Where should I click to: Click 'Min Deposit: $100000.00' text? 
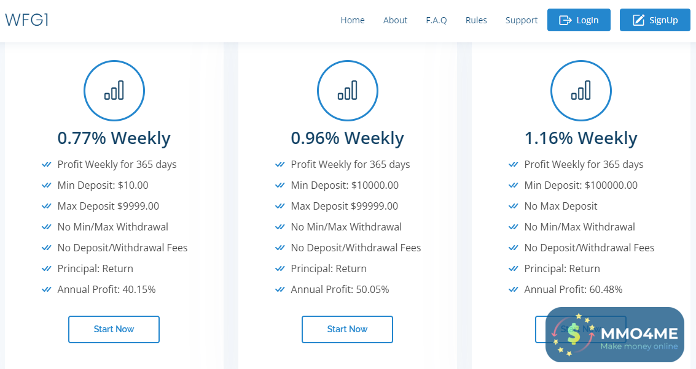[581, 185]
